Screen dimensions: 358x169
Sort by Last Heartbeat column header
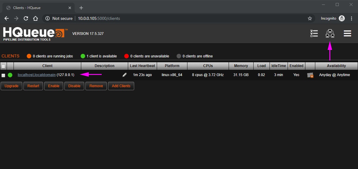click(143, 66)
